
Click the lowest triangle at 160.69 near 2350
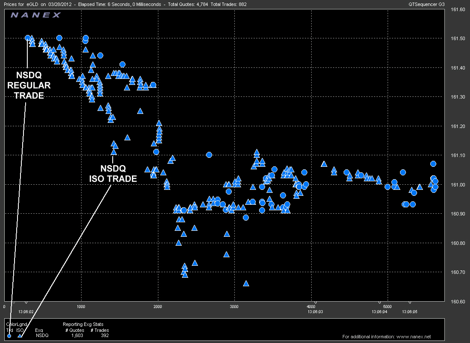click(185, 275)
